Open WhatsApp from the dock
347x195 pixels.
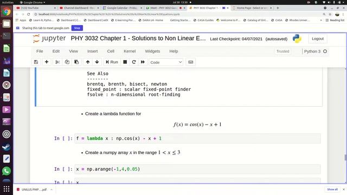[x=7, y=171]
